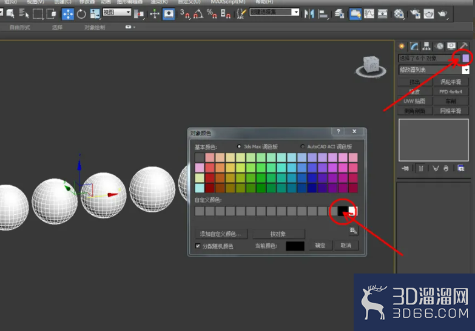Click Use Pivot Point Center icon

(x=139, y=14)
